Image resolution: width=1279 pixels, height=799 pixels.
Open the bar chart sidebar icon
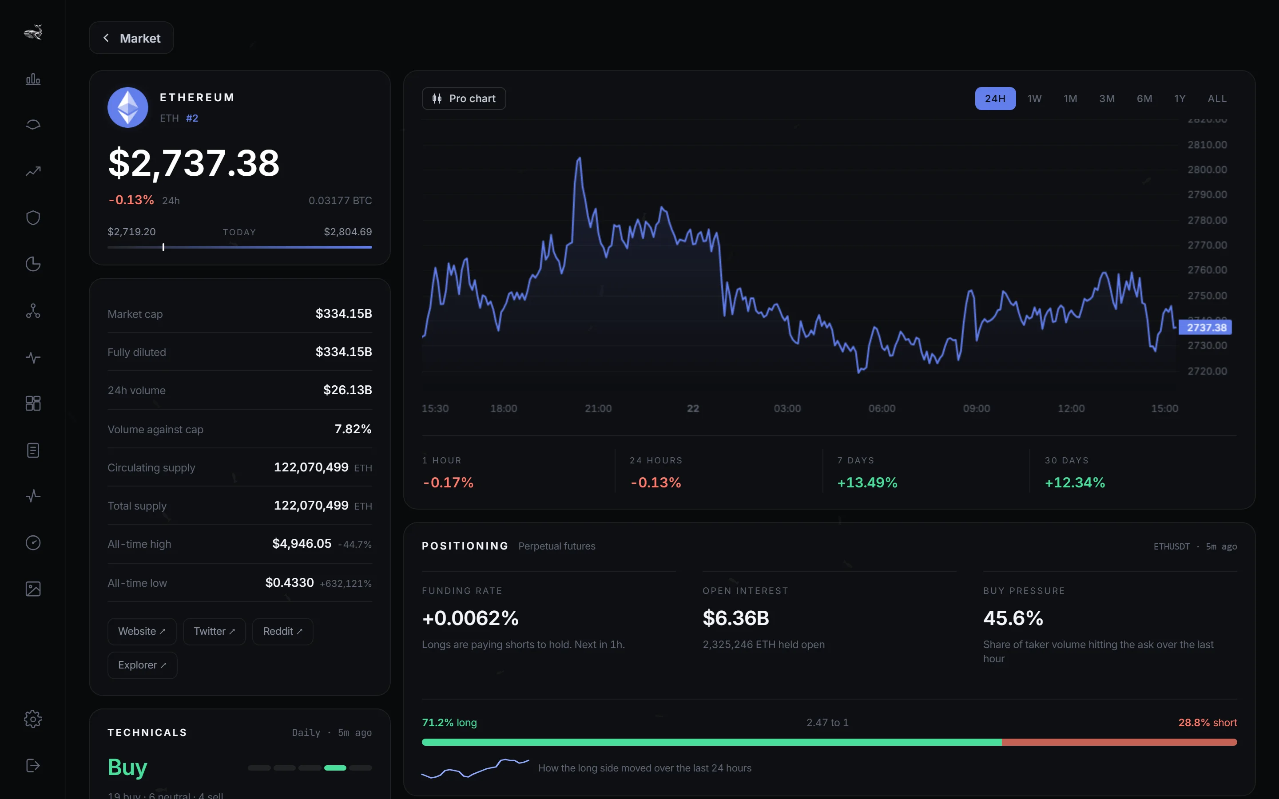point(33,79)
